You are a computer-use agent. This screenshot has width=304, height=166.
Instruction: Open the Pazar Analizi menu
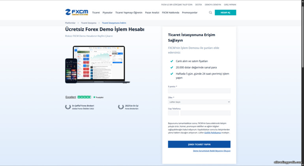click(x=152, y=13)
